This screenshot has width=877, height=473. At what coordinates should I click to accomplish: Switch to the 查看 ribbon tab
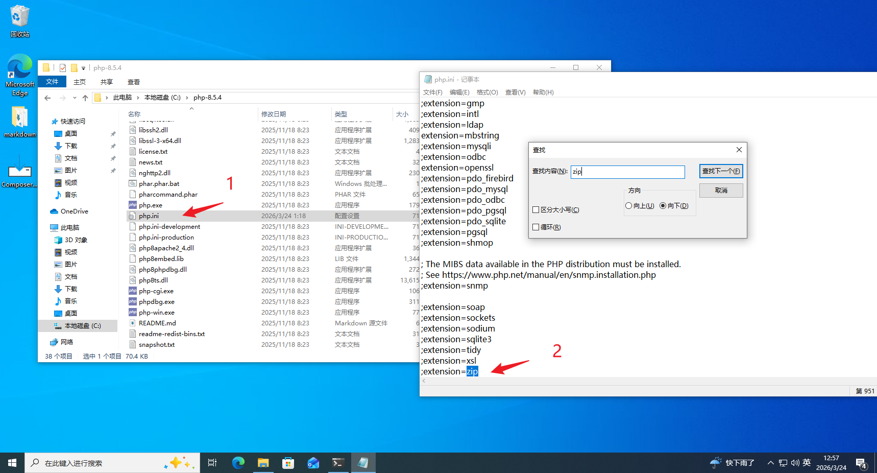[134, 82]
